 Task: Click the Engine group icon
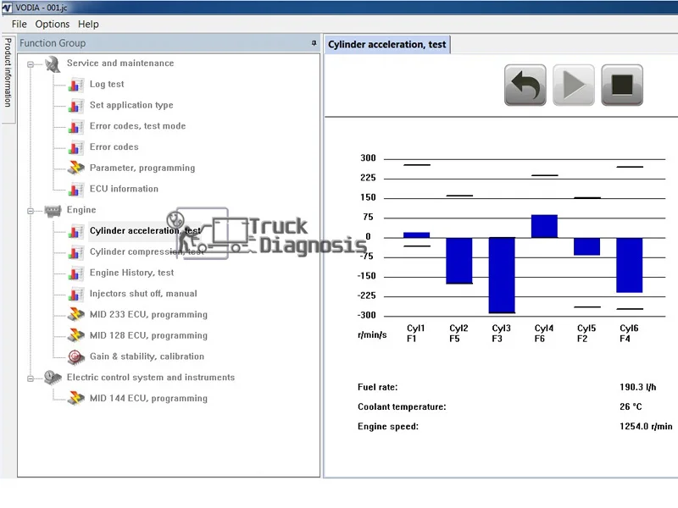pos(53,210)
